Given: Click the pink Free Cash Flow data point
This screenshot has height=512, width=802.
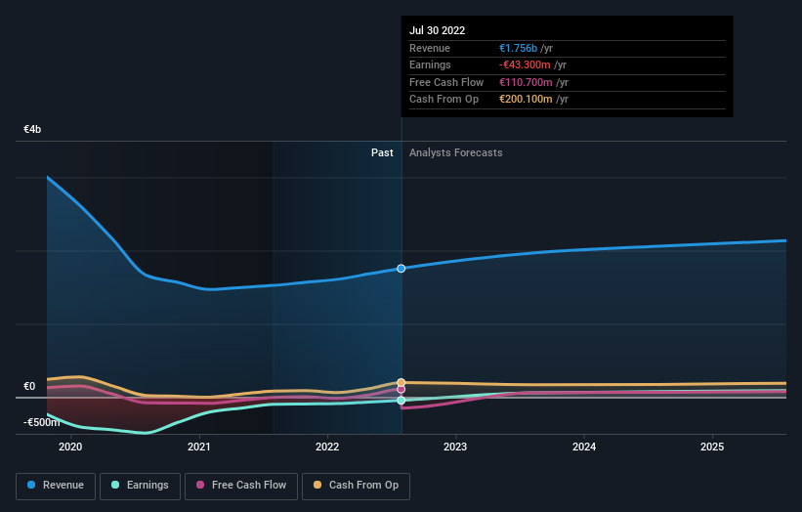Looking at the screenshot, I should click(401, 389).
